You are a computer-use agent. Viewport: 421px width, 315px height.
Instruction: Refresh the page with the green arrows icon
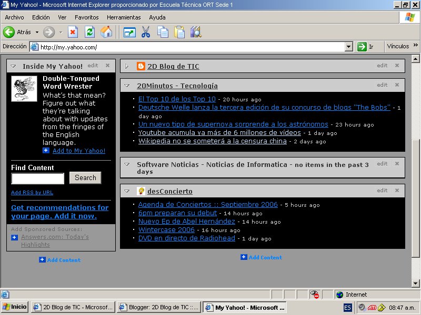tap(89, 32)
